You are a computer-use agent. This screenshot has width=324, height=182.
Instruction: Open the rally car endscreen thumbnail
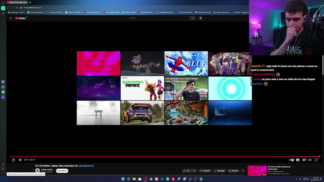142,113
